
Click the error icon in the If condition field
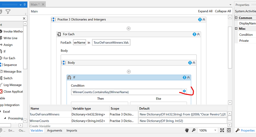pos(184,91)
